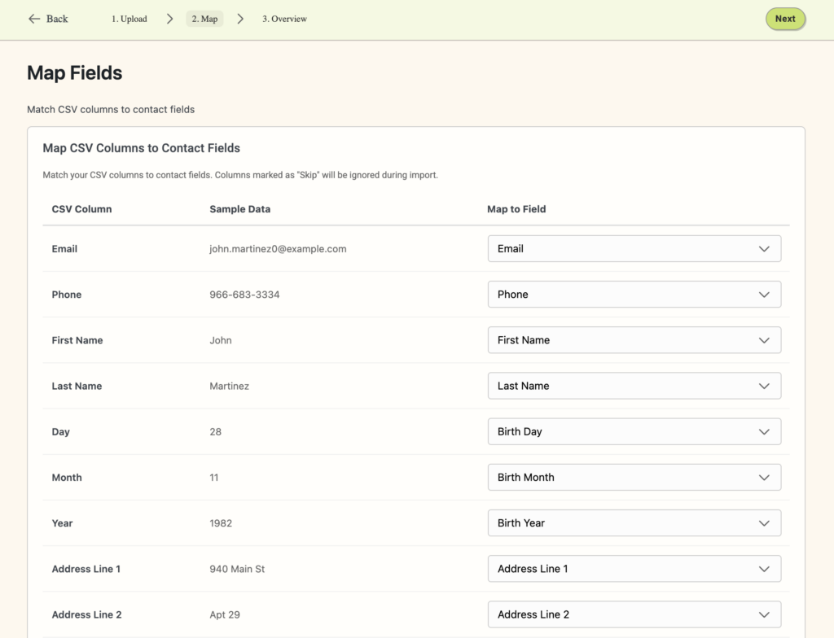Click the Back arrow icon

coord(33,19)
